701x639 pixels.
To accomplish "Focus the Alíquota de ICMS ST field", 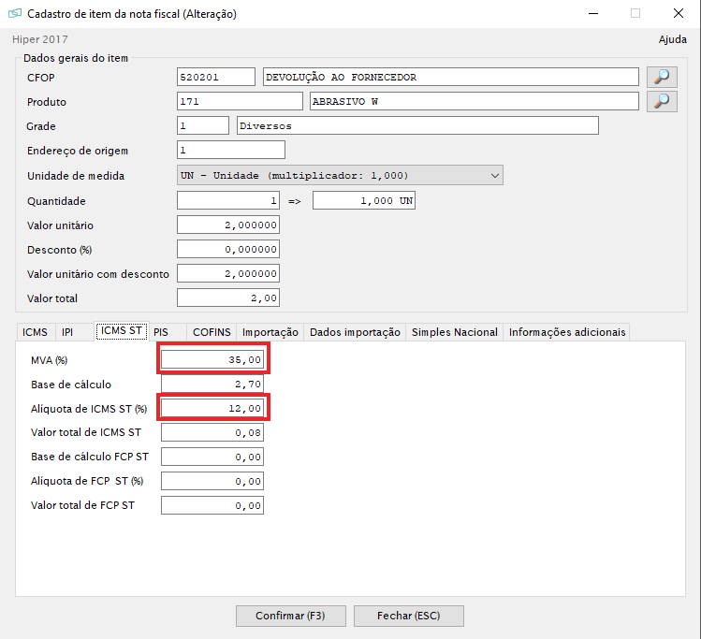I will tap(214, 408).
